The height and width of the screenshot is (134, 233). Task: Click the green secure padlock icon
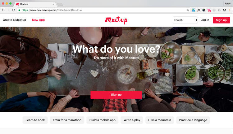pyautogui.click(x=19, y=10)
